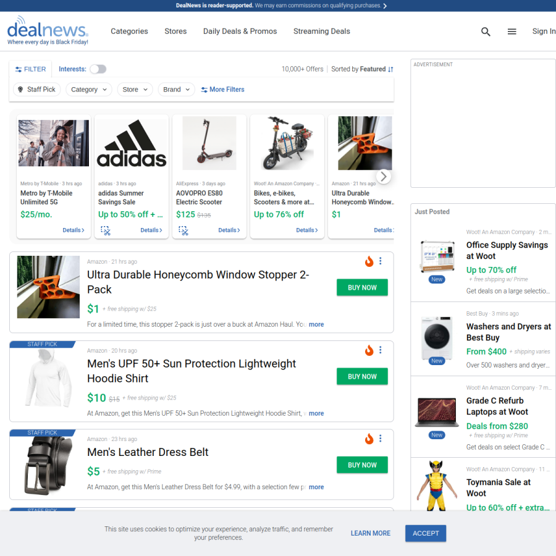Open the search magnifier icon
The image size is (556, 556).
pos(486,32)
